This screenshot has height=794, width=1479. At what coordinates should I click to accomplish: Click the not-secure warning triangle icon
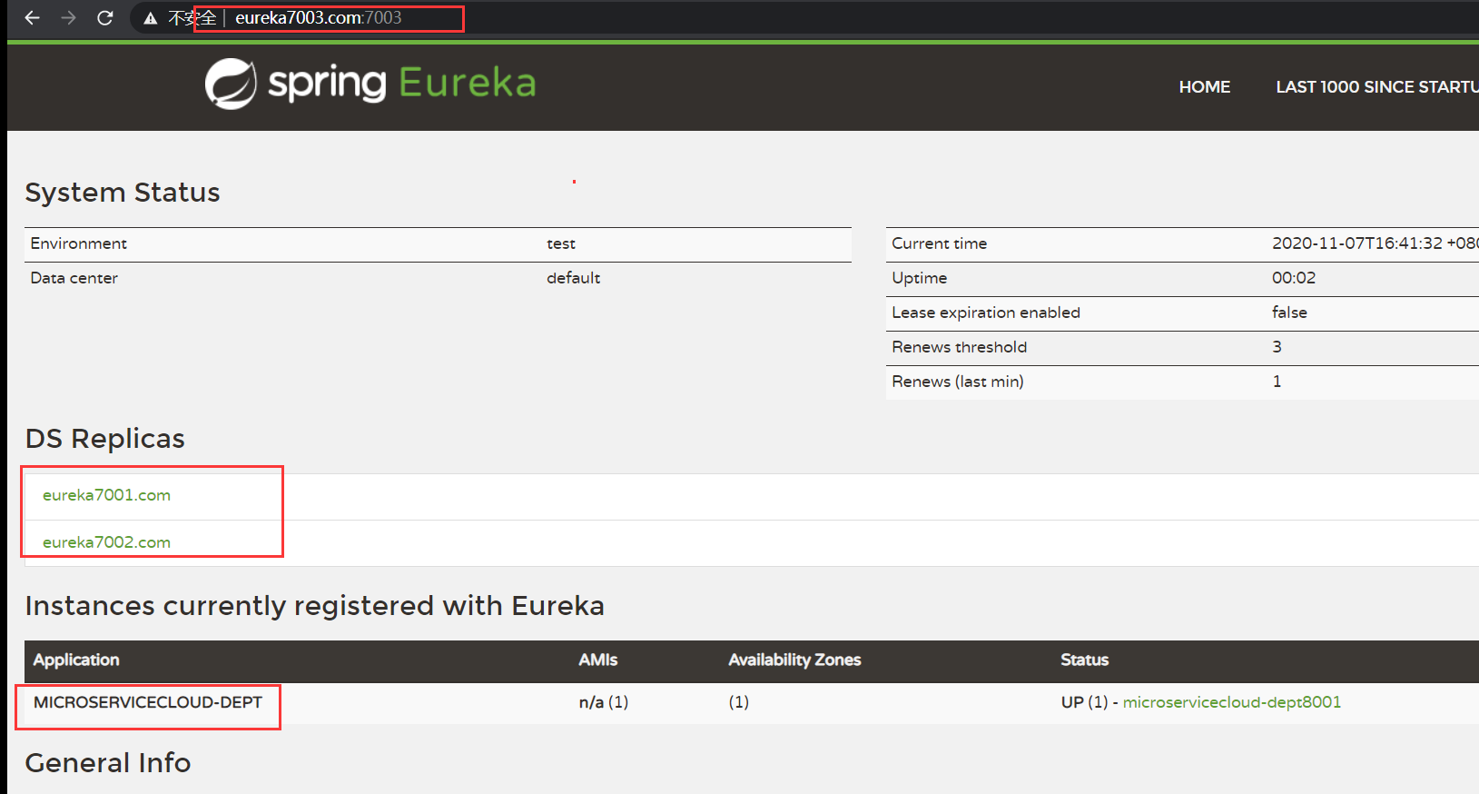(151, 18)
